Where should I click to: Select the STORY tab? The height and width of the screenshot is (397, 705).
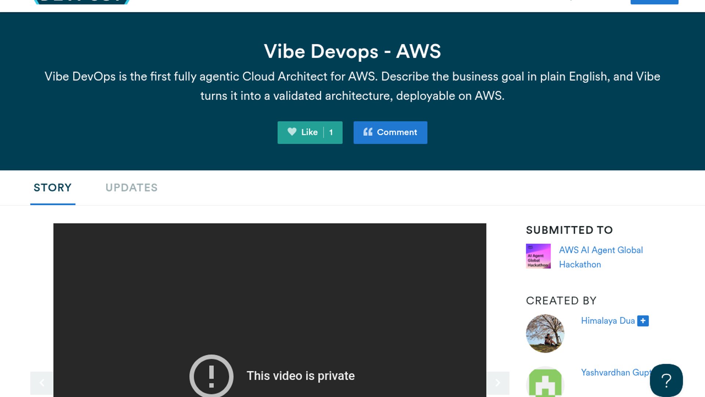pos(53,187)
